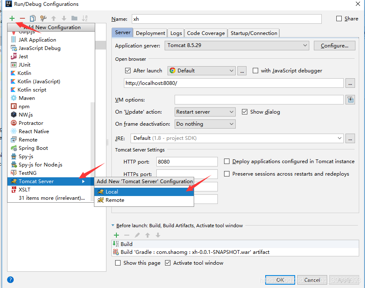This screenshot has height=288, width=365.
Task: Click into the Name input field
Action: (227, 19)
